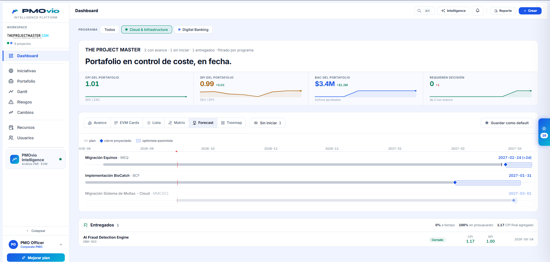Viewport: 550px width, 262px height.
Task: Click Guardar como default button
Action: 507,123
